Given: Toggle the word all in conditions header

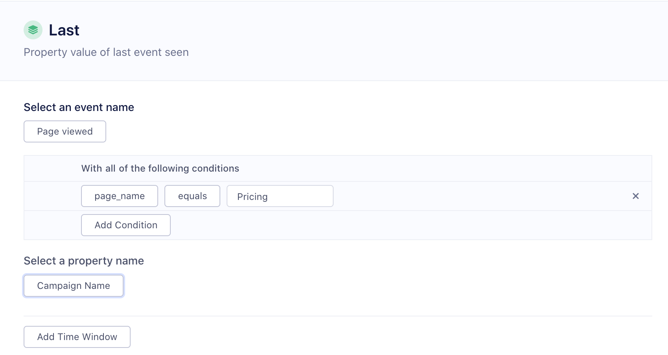Looking at the screenshot, I should 110,168.
